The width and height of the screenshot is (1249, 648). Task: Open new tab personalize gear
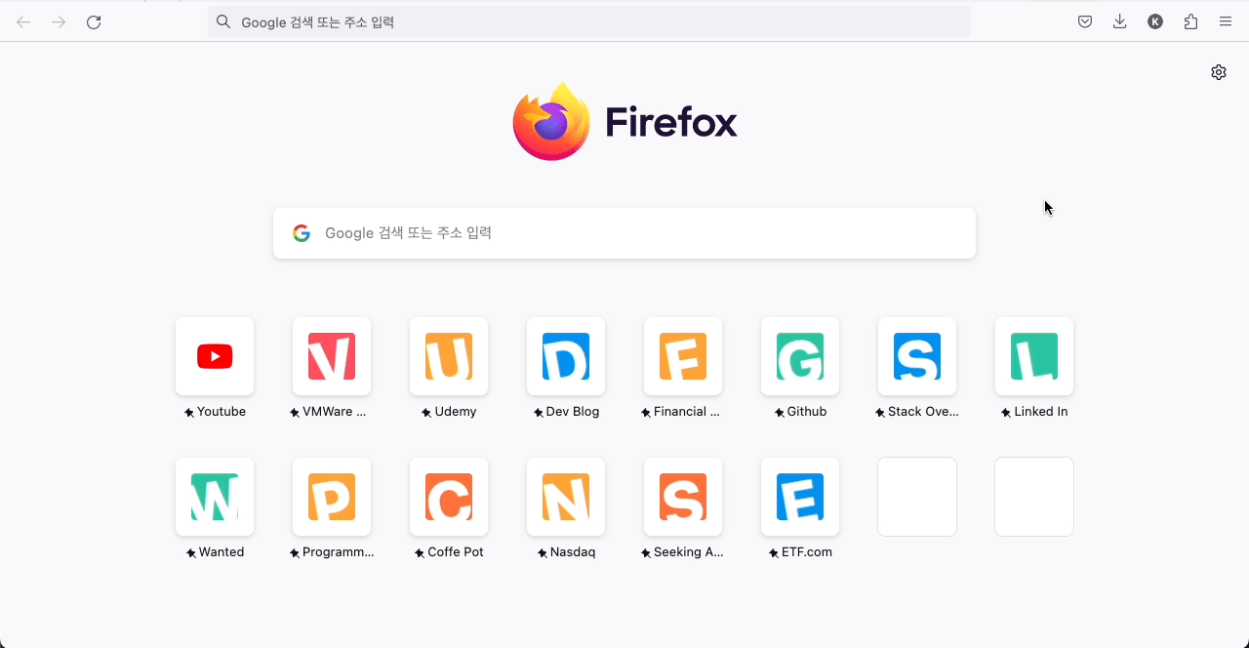1219,72
